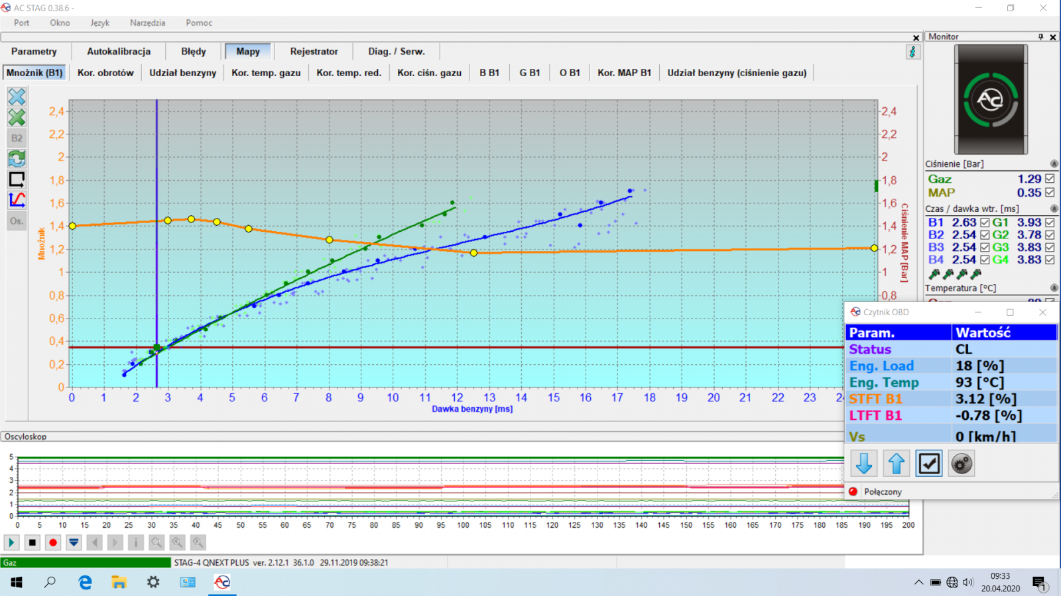The height and width of the screenshot is (596, 1061).
Task: Open the Język menu
Action: (x=100, y=23)
